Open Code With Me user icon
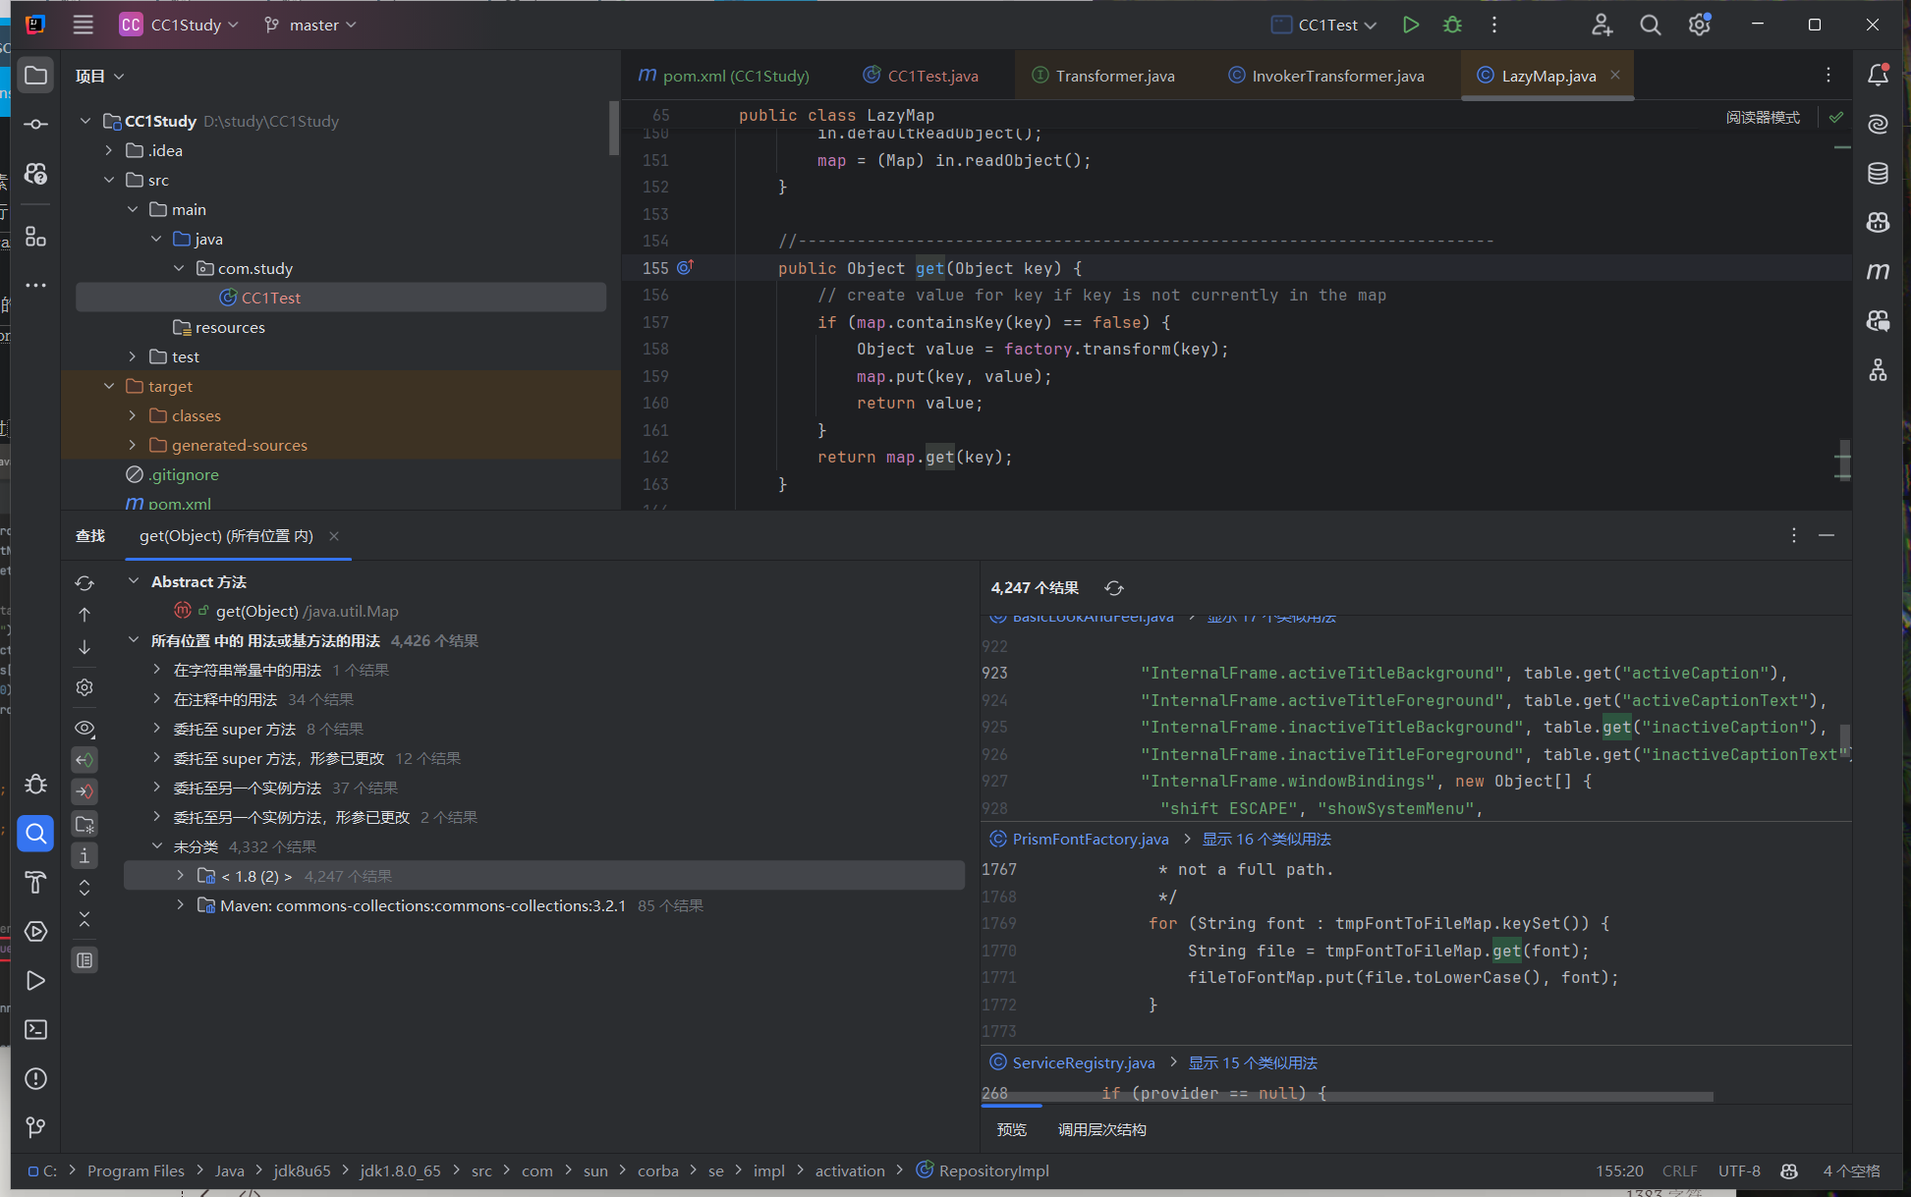This screenshot has width=1911, height=1197. (x=1602, y=25)
